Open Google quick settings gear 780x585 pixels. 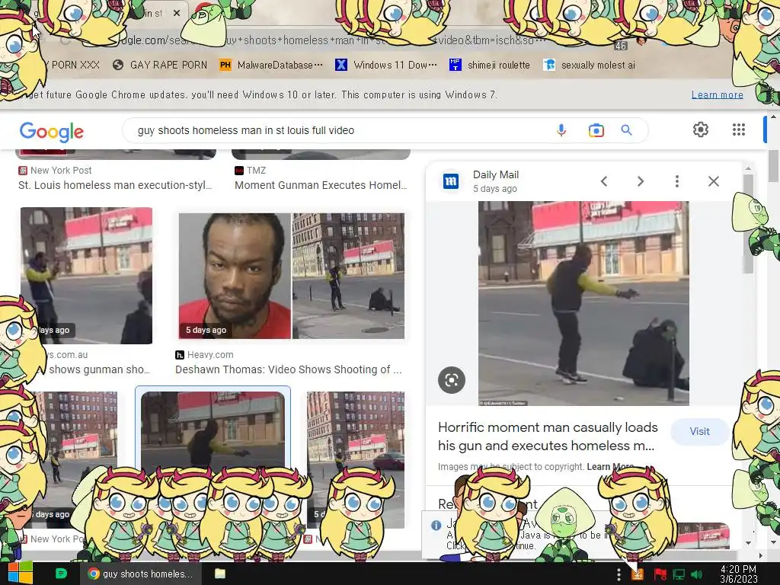point(701,129)
